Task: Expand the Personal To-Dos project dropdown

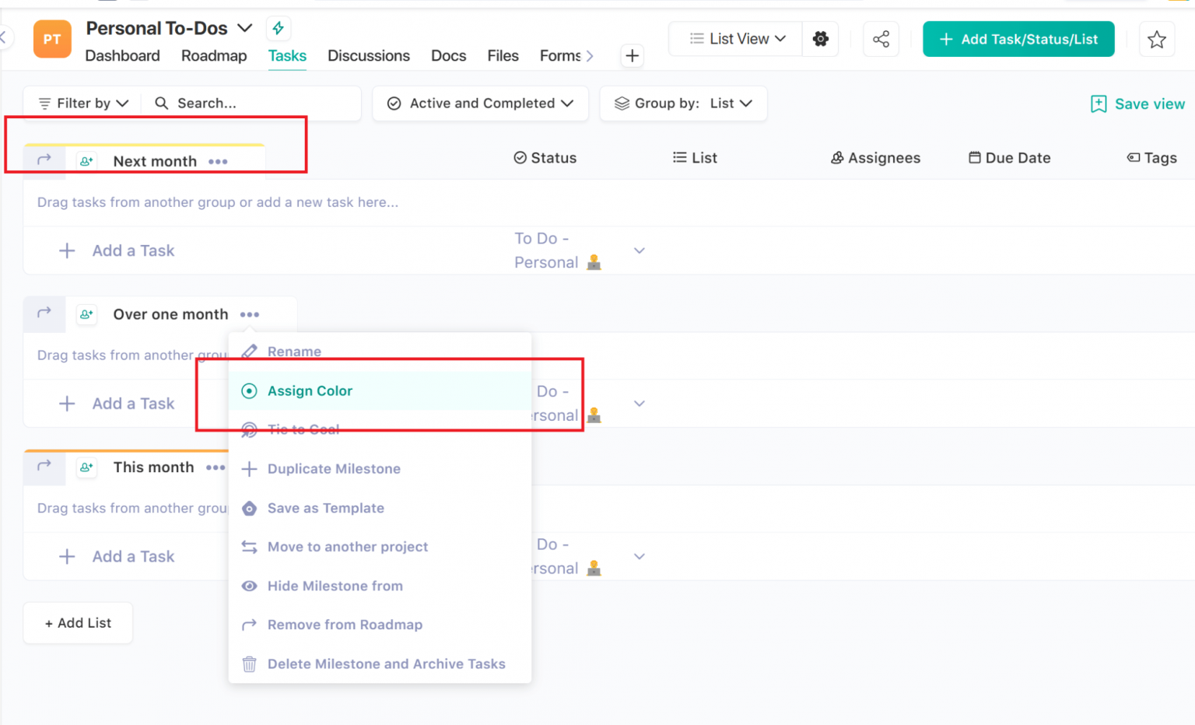Action: [x=244, y=28]
